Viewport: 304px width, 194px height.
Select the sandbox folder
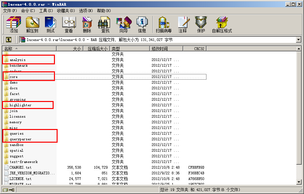(16, 145)
